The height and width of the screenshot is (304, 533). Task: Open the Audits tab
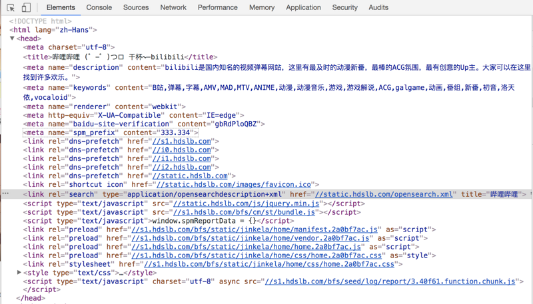pyautogui.click(x=378, y=7)
